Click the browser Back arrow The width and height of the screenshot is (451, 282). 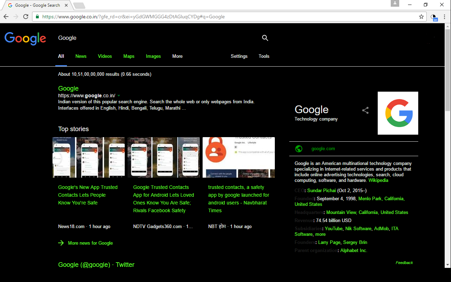click(6, 17)
